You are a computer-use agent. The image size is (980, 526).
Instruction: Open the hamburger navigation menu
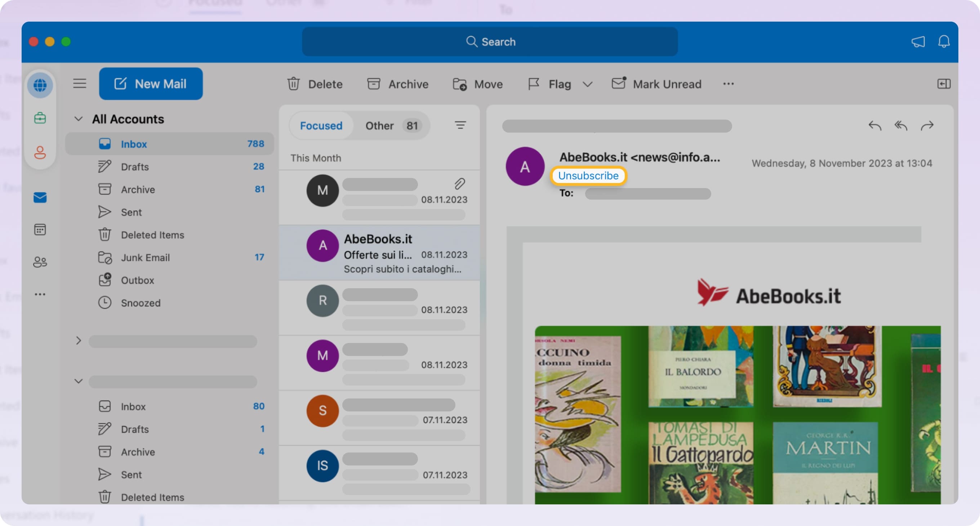point(80,84)
